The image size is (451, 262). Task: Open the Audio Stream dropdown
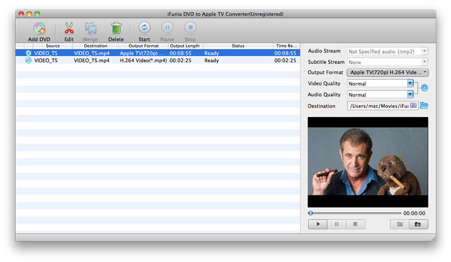(x=387, y=51)
